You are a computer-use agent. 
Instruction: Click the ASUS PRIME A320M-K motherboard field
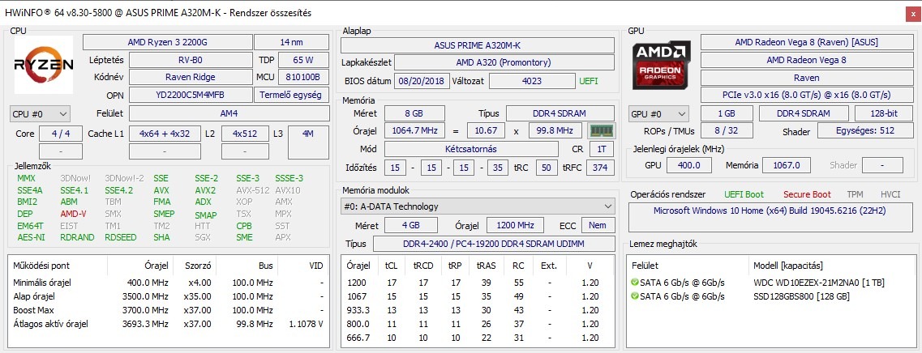click(478, 45)
